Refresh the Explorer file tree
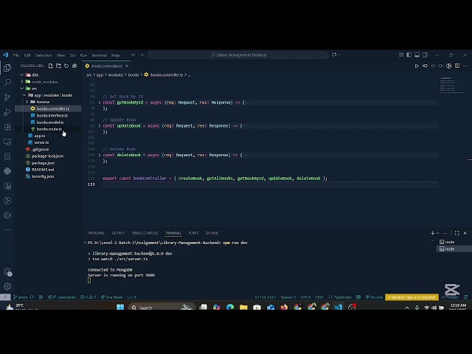Screen dimensions: 472x354 (66, 66)
